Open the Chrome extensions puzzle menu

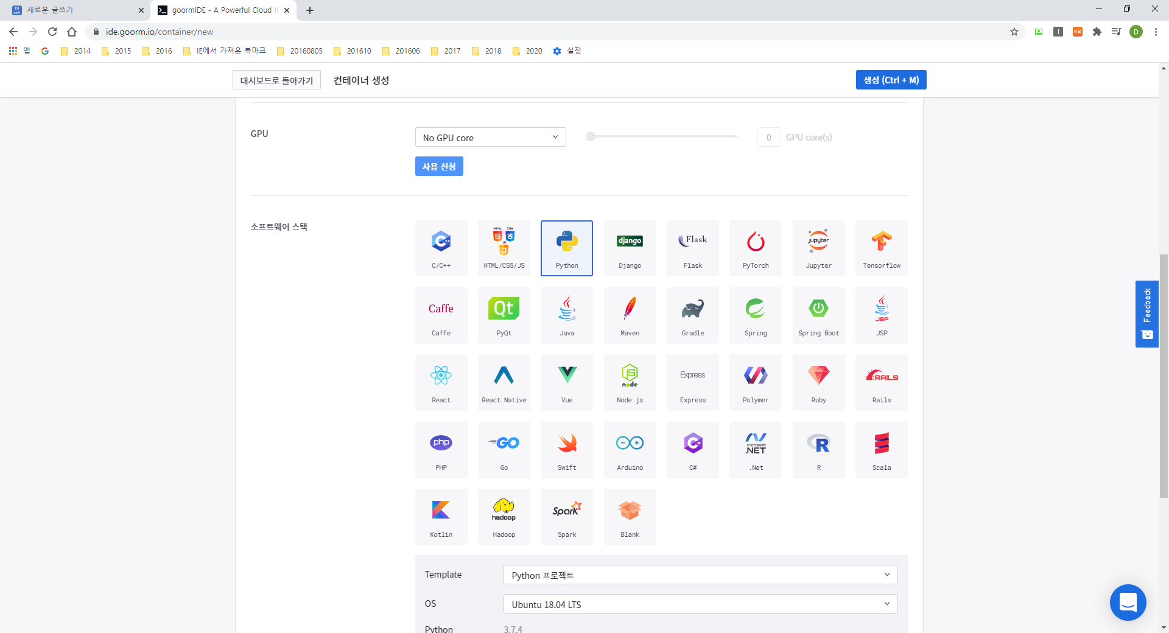tap(1097, 32)
